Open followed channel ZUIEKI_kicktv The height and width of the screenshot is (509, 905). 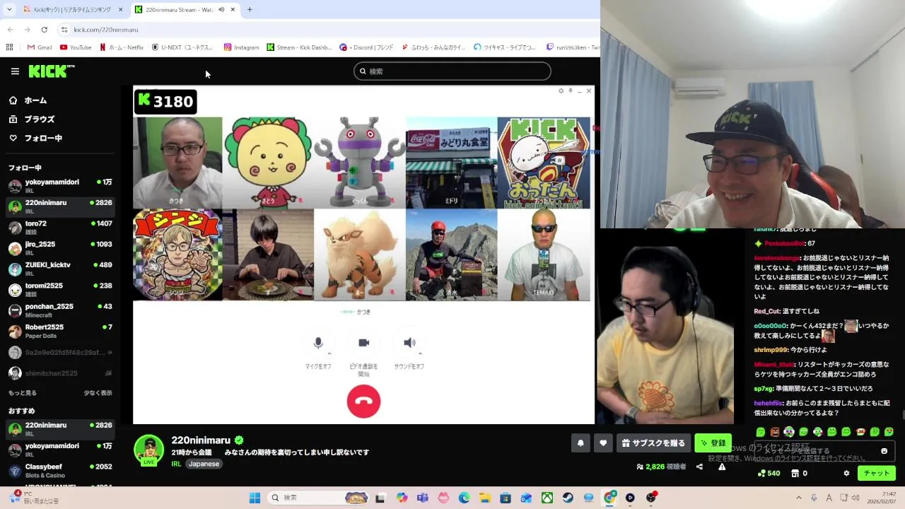pyautogui.click(x=60, y=269)
